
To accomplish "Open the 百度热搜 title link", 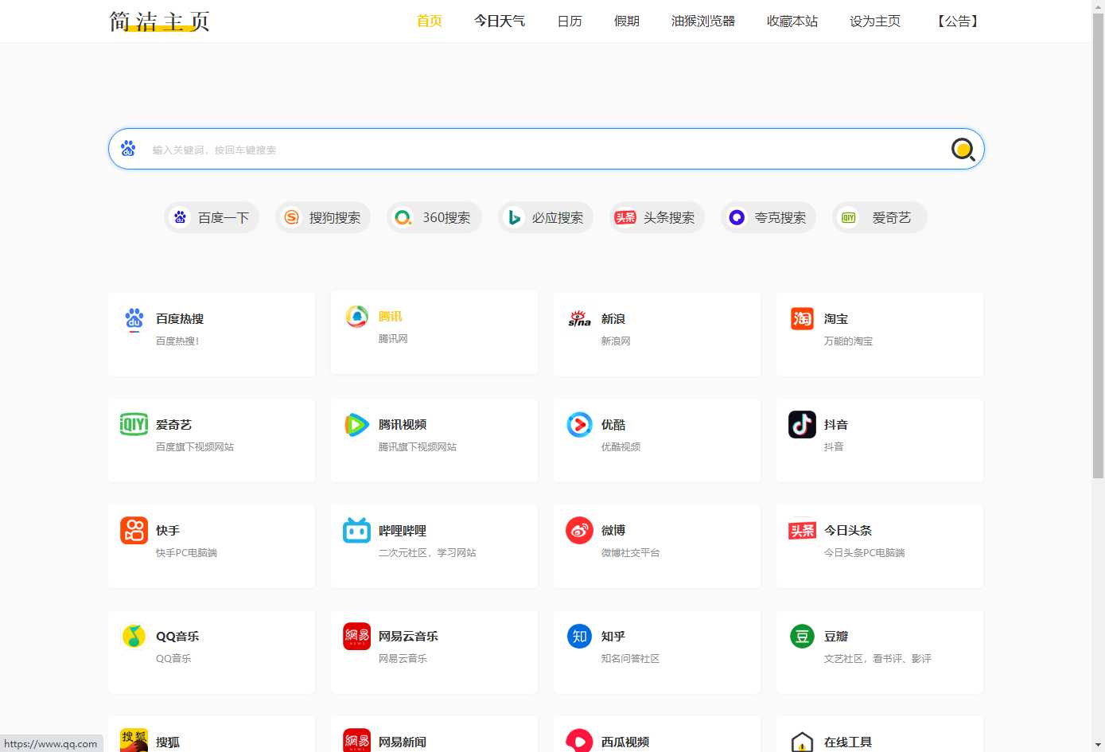I will click(180, 318).
